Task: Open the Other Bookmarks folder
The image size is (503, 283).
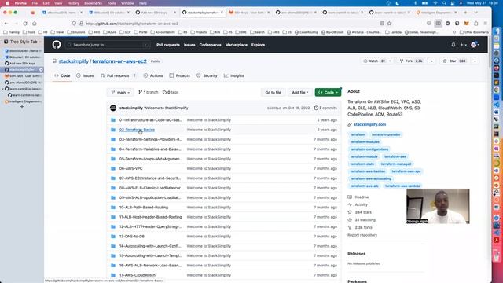Action: pyautogui.click(x=474, y=32)
